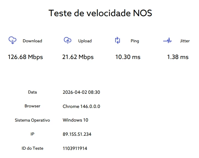
Task: Select the 126.68 Mbps download result
Action: click(x=25, y=57)
